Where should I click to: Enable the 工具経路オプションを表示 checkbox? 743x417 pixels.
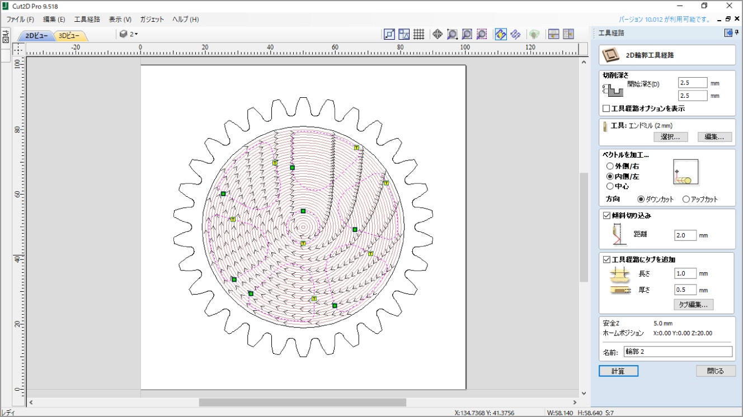coord(606,108)
